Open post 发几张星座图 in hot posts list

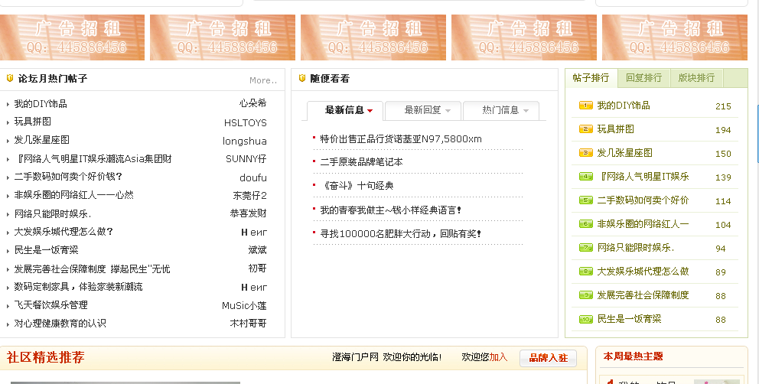point(41,140)
